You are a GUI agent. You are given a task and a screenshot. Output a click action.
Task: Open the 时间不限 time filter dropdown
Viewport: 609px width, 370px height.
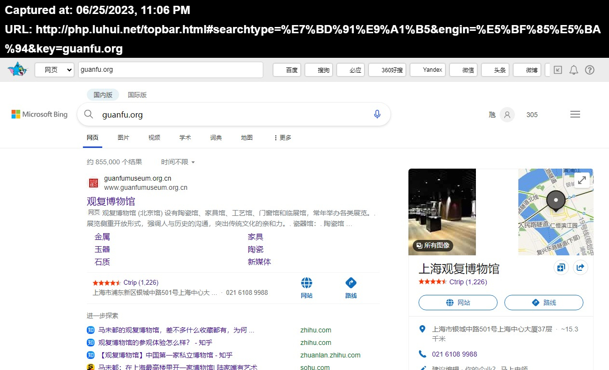178,162
